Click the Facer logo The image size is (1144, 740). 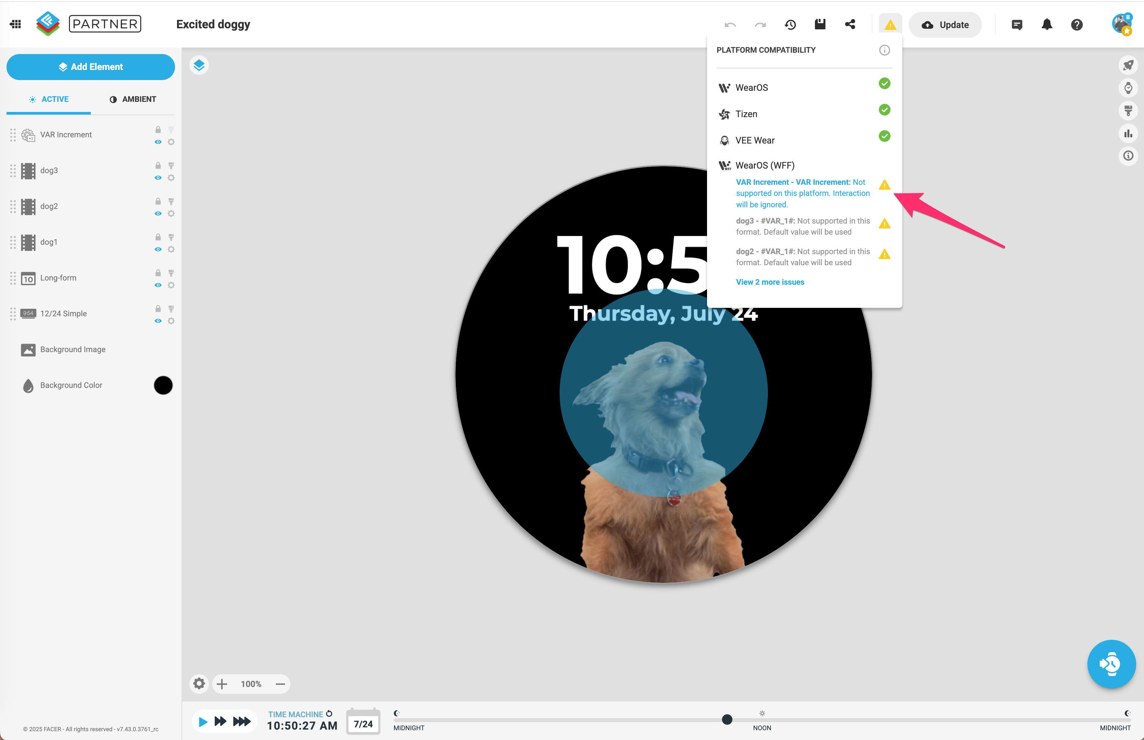pos(48,24)
